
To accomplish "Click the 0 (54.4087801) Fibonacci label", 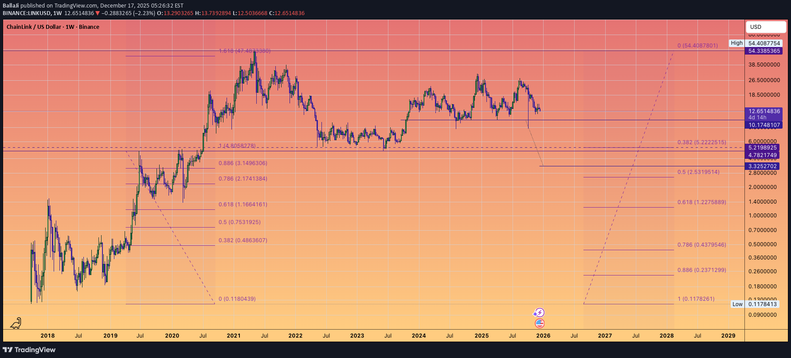I will [x=697, y=46].
